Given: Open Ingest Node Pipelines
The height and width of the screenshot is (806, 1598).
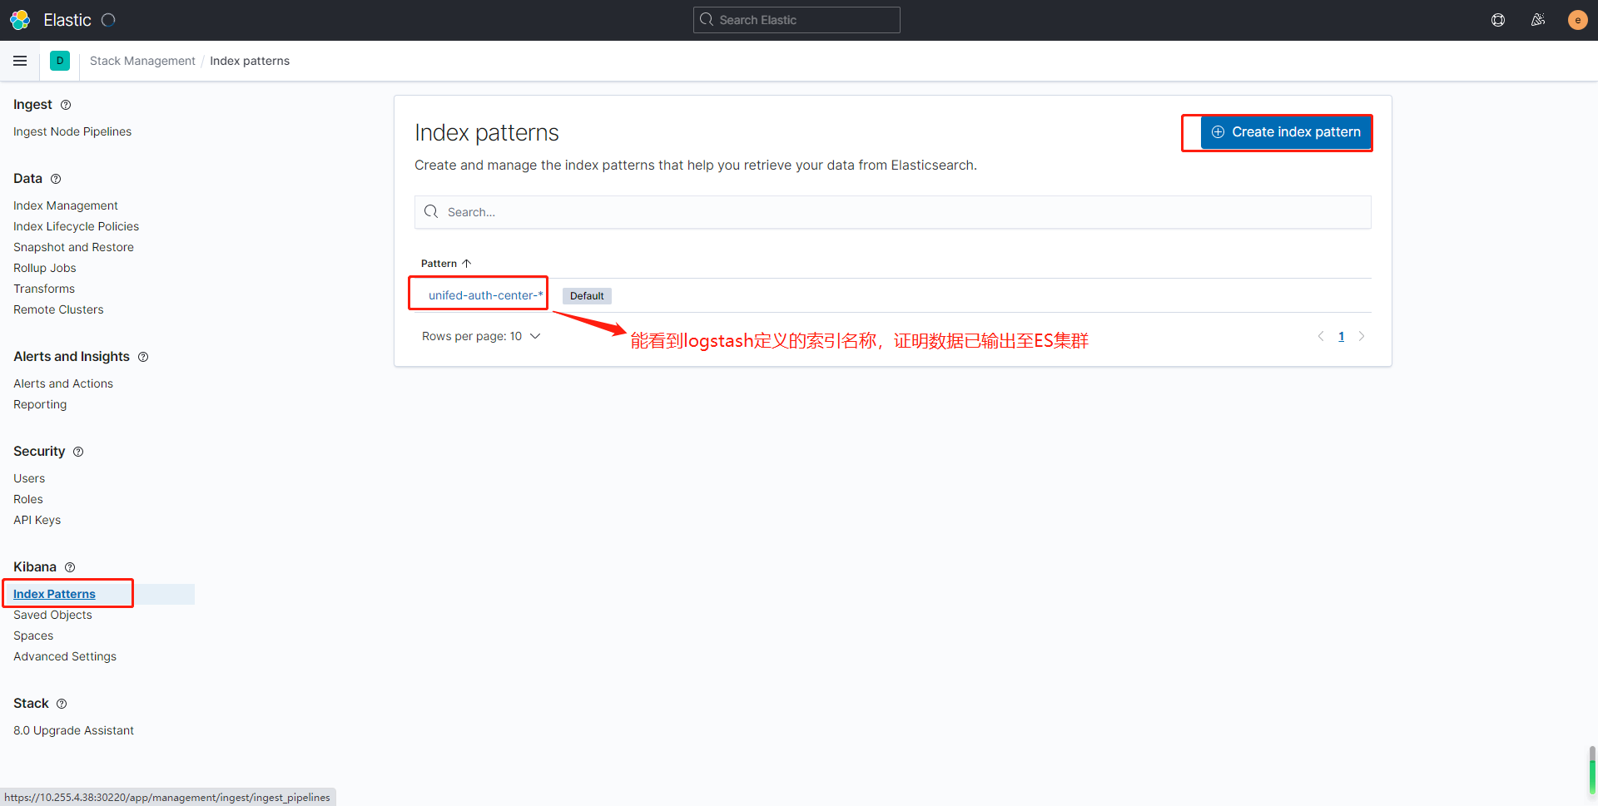Looking at the screenshot, I should 72,131.
